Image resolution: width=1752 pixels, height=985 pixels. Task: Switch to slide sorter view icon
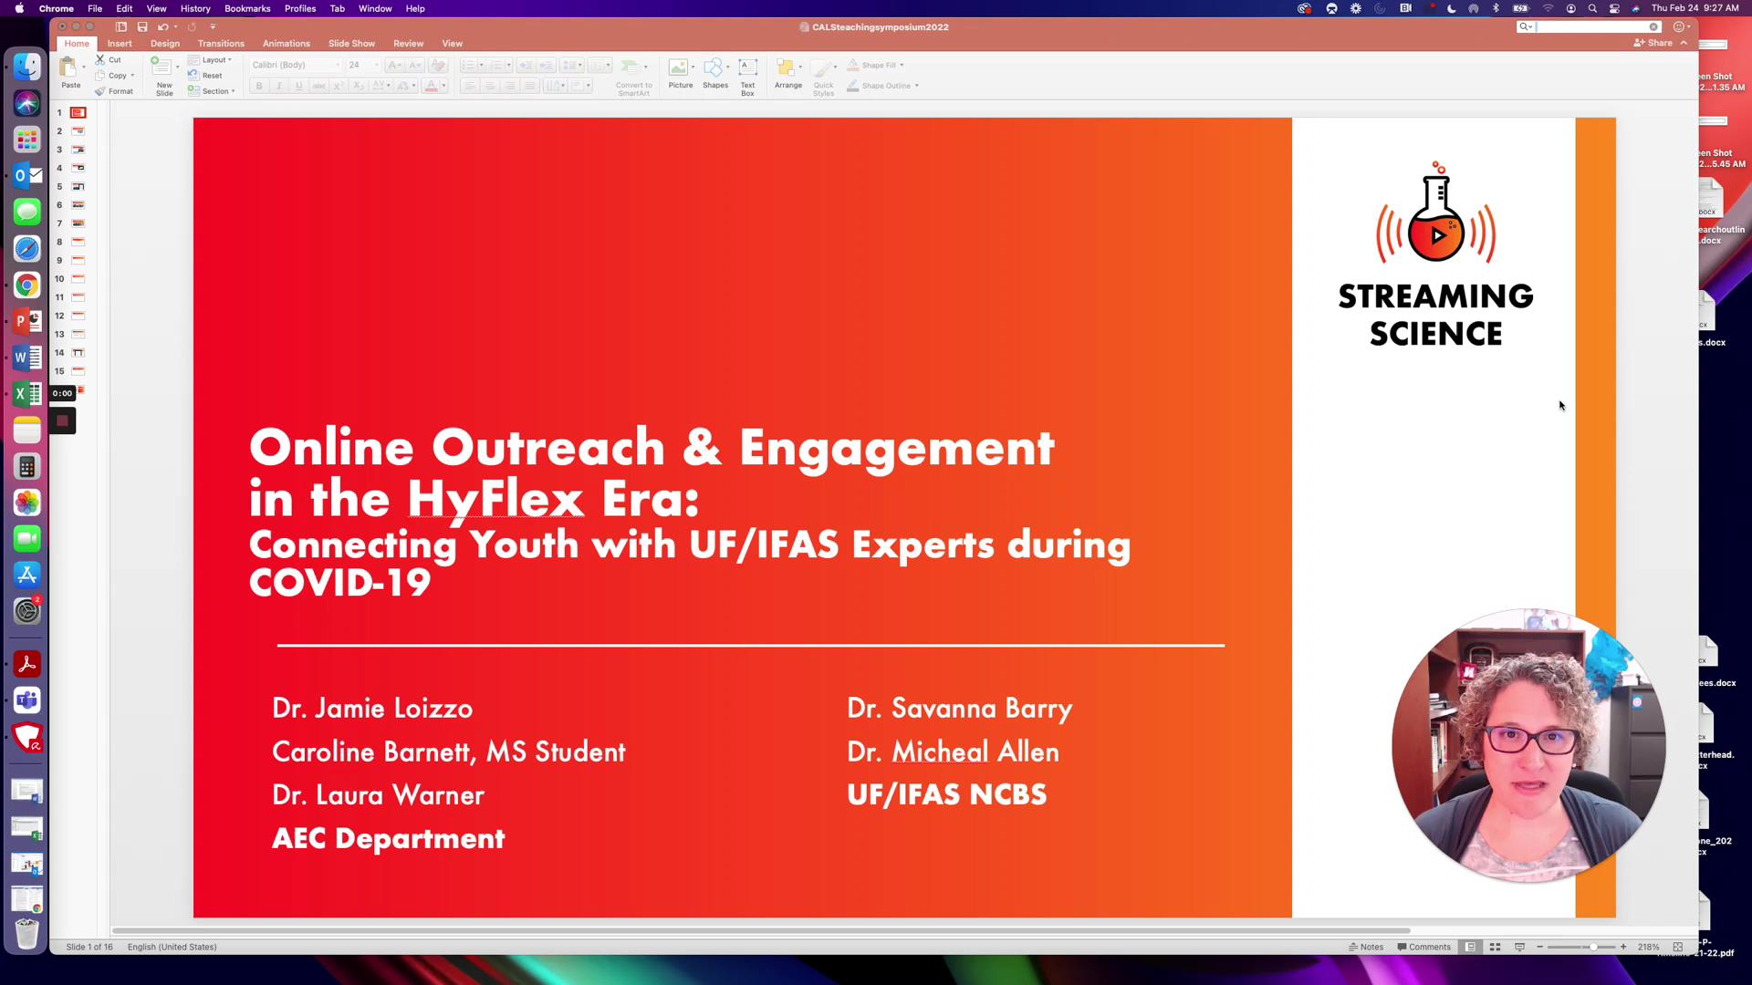pos(1494,947)
